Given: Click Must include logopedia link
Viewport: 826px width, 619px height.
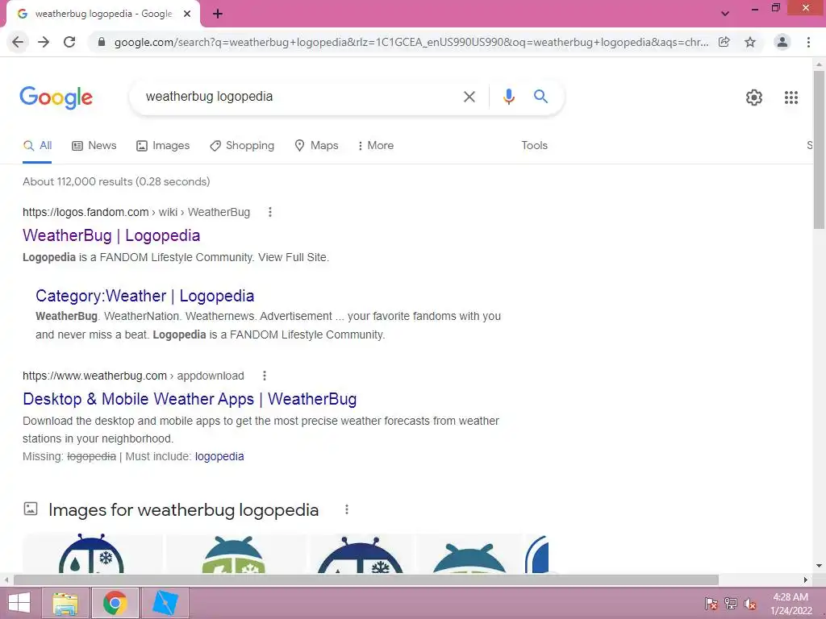Looking at the screenshot, I should point(219,457).
